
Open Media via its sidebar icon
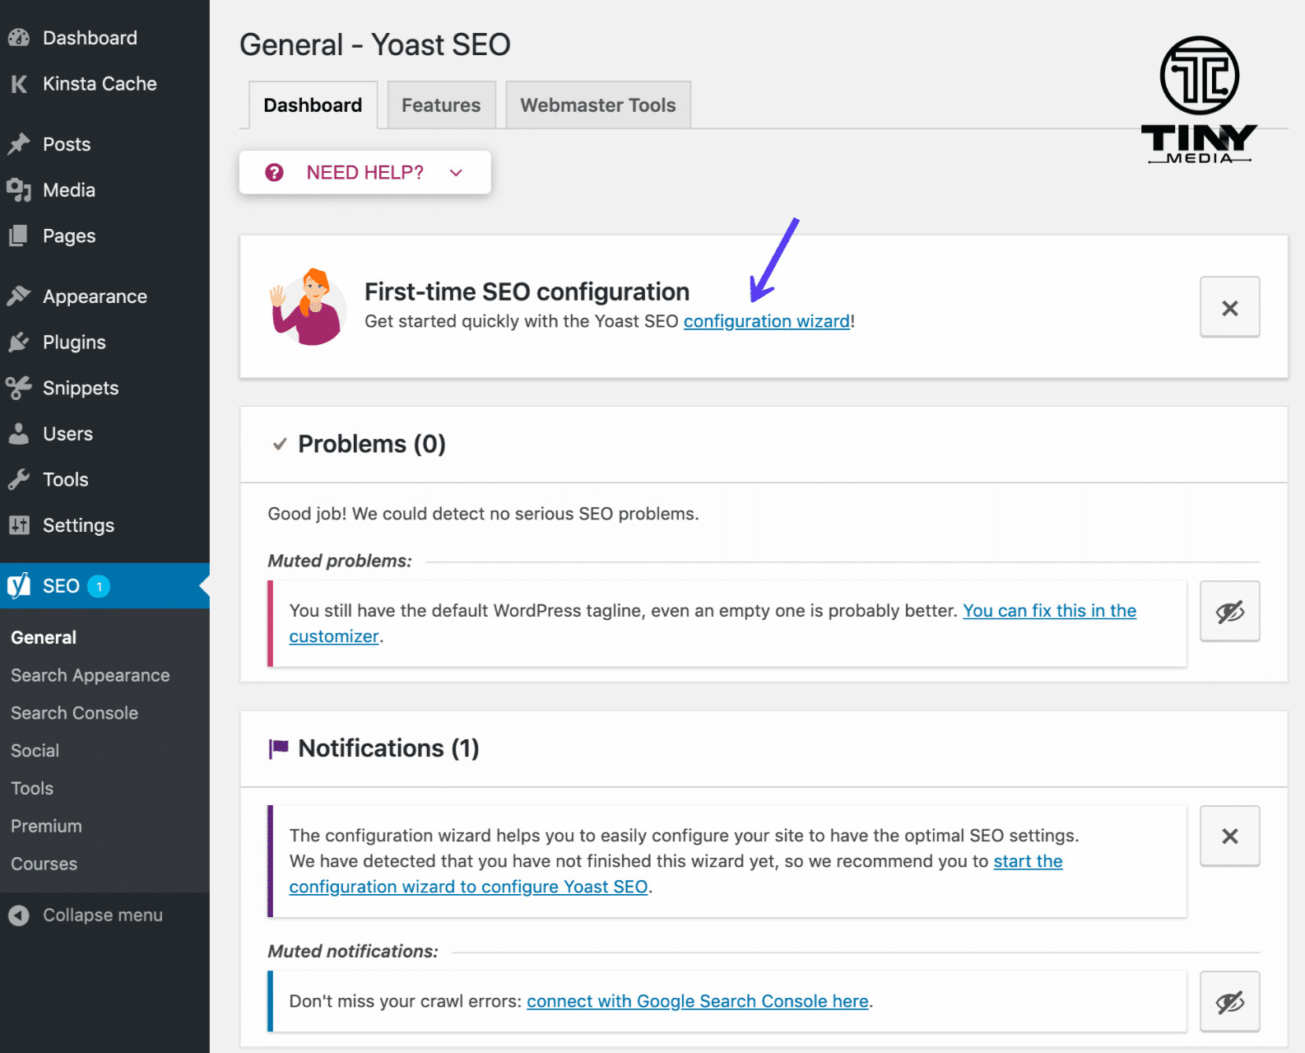(19, 190)
